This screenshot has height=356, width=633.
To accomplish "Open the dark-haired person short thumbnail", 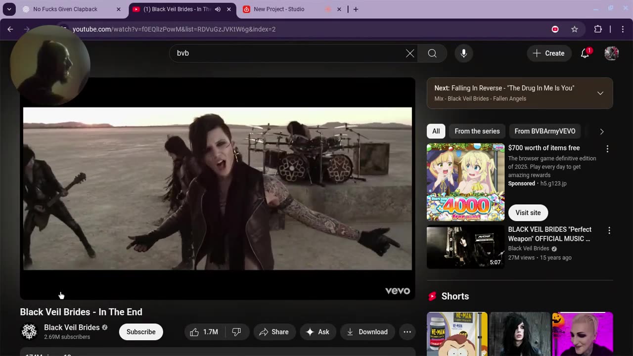I will click(x=520, y=334).
